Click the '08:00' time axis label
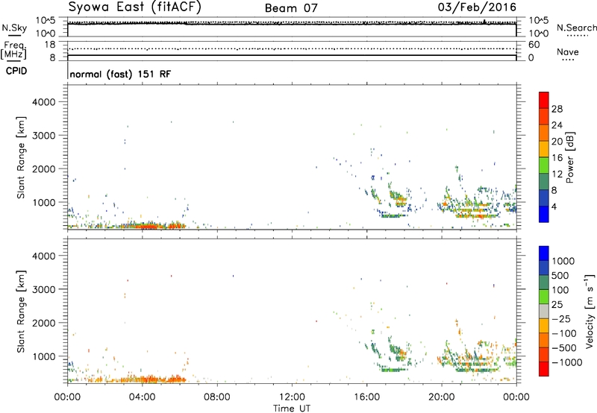Screen dimensions: 597x413 coord(216,397)
